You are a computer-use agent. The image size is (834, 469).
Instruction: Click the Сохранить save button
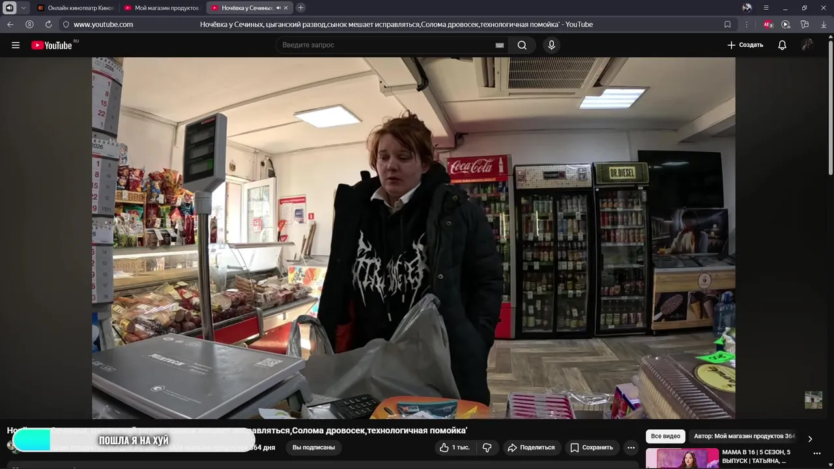coord(591,448)
